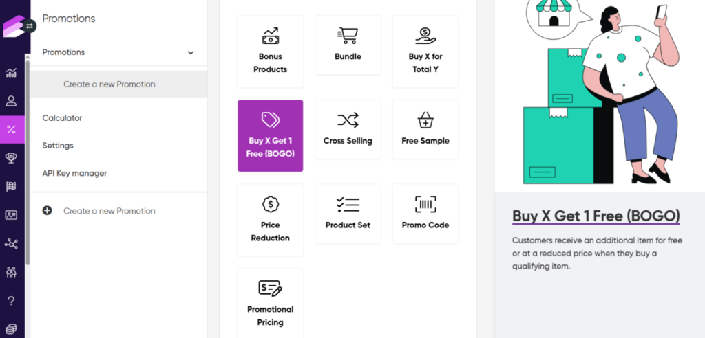The width and height of the screenshot is (705, 338).
Task: Select the Price Reduction tile
Action: (270, 220)
